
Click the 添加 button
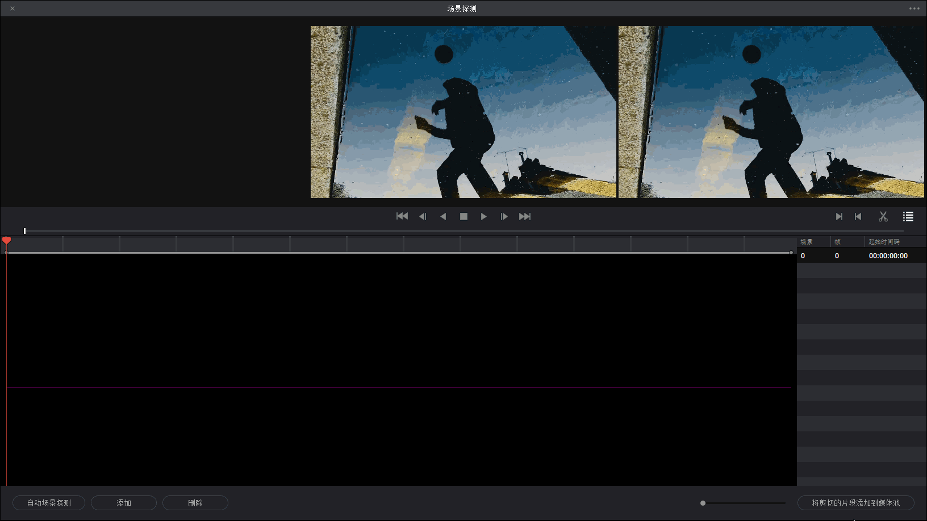124,503
